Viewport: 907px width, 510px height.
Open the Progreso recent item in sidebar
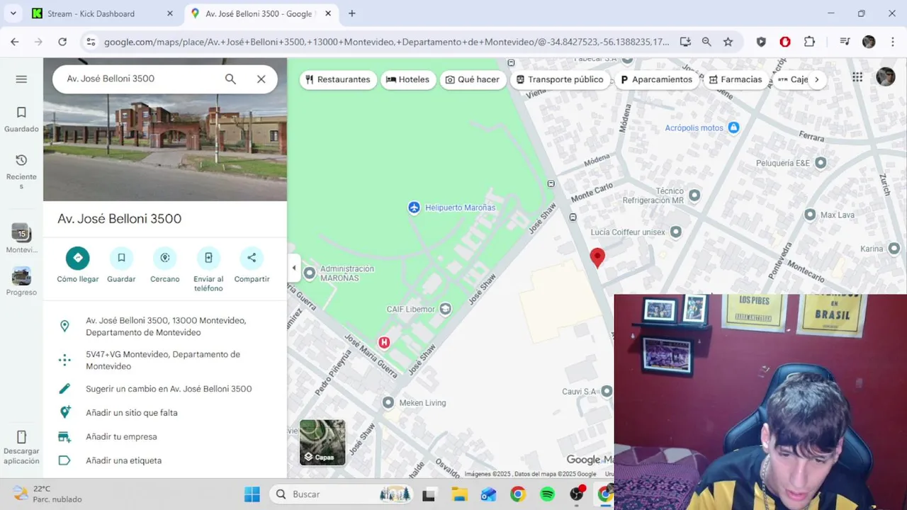click(x=21, y=281)
